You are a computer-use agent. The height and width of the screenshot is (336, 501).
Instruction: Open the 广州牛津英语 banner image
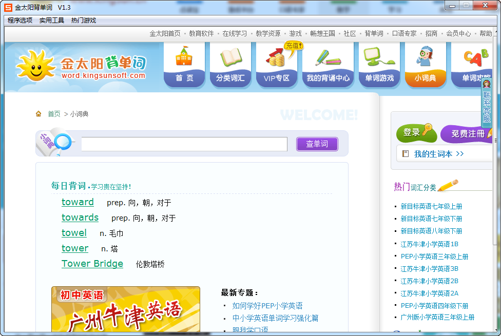[x=126, y=309]
